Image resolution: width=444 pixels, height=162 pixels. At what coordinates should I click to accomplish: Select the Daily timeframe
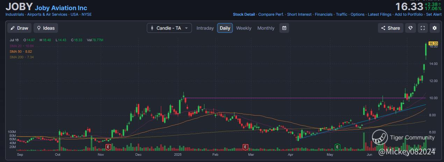click(225, 28)
